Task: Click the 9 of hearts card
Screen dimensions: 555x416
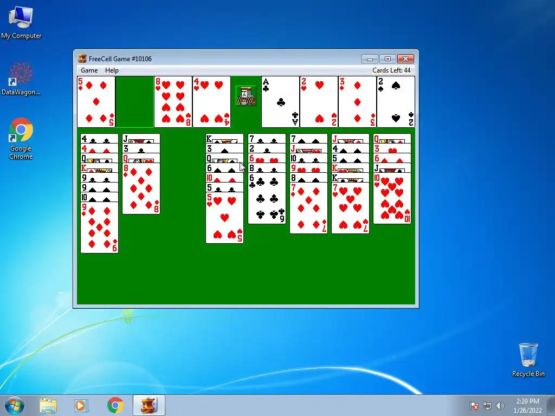Action: [x=308, y=168]
